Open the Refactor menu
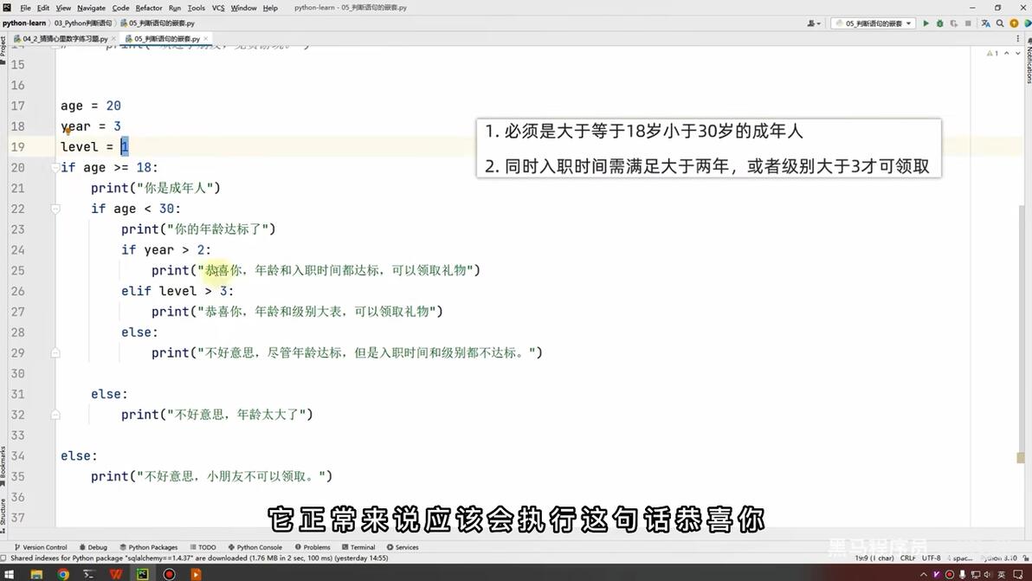 [x=149, y=8]
